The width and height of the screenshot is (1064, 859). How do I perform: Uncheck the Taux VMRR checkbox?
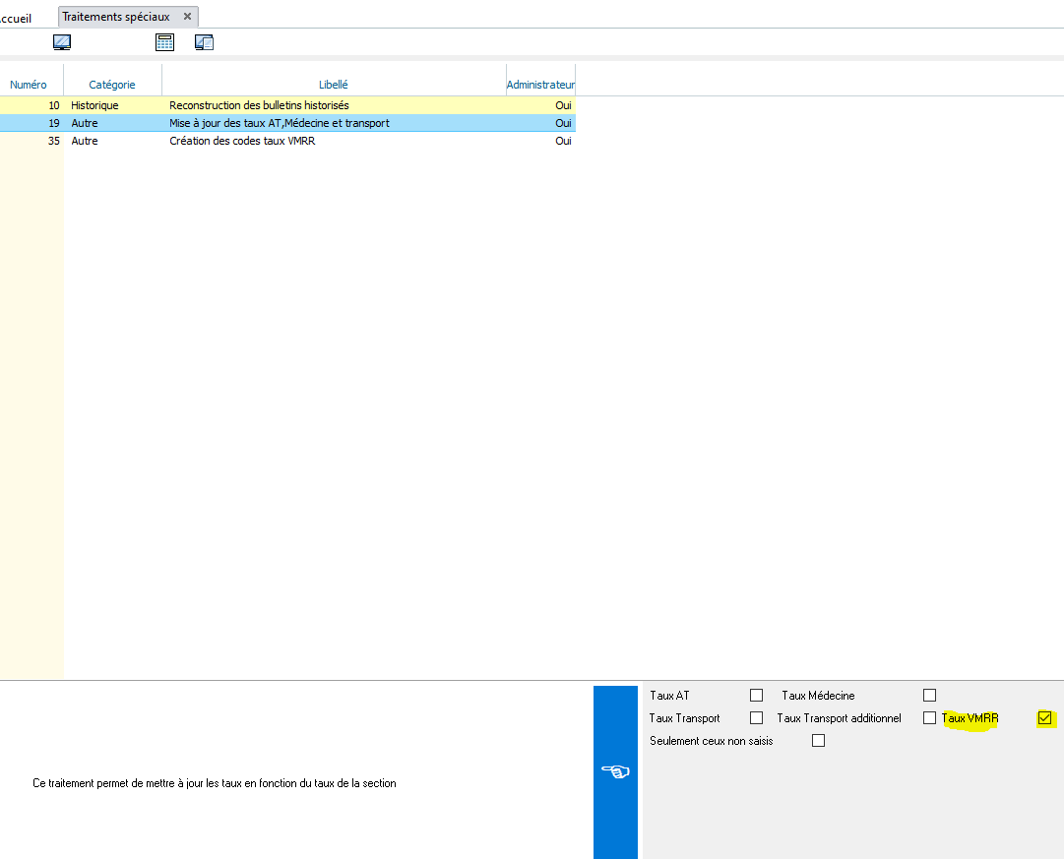tap(1044, 718)
